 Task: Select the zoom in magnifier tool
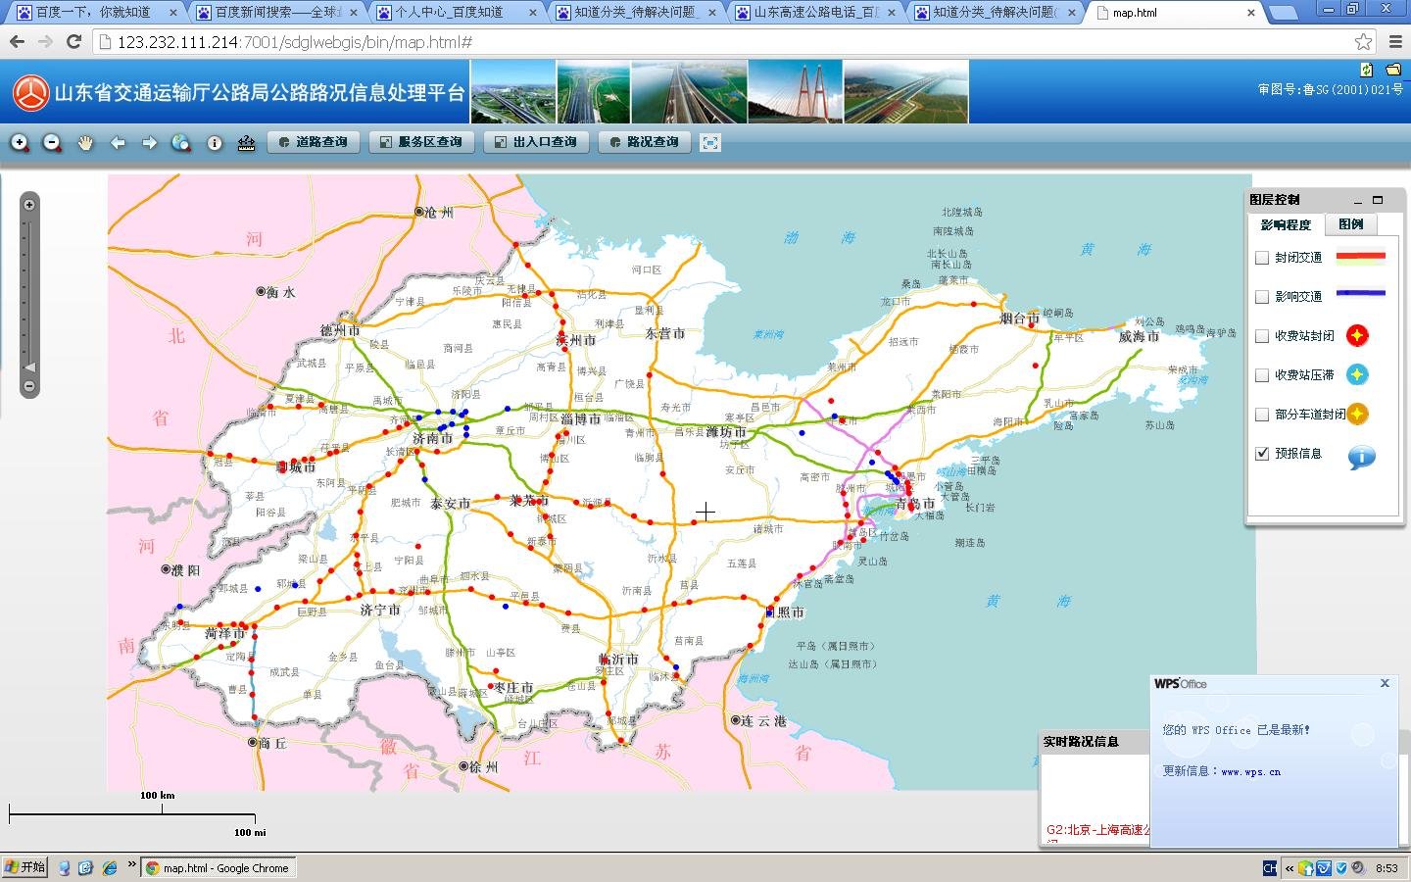click(20, 142)
